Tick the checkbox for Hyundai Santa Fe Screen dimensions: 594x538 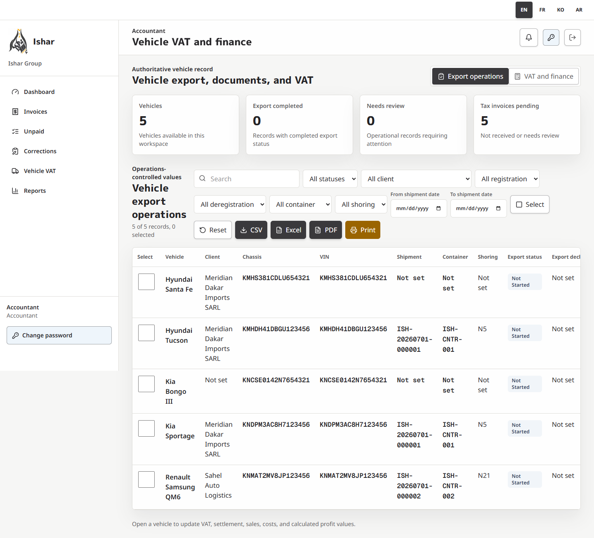coord(146,282)
